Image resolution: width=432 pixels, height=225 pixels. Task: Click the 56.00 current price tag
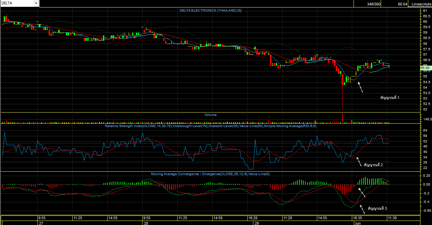coord(425,68)
